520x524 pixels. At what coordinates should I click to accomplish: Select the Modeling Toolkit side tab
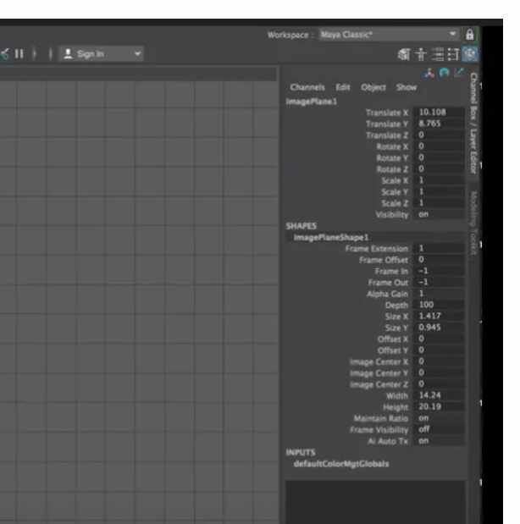(x=473, y=223)
